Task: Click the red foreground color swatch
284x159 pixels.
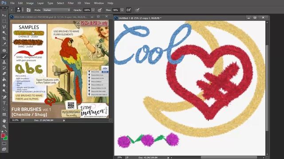Action: point(3,136)
